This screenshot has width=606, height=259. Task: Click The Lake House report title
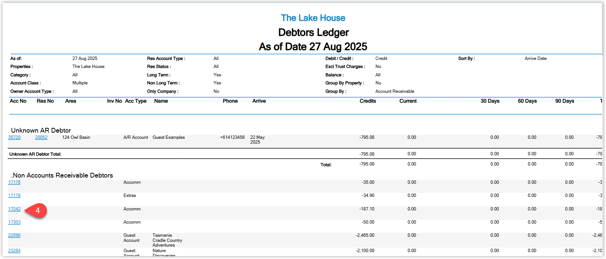(x=313, y=18)
